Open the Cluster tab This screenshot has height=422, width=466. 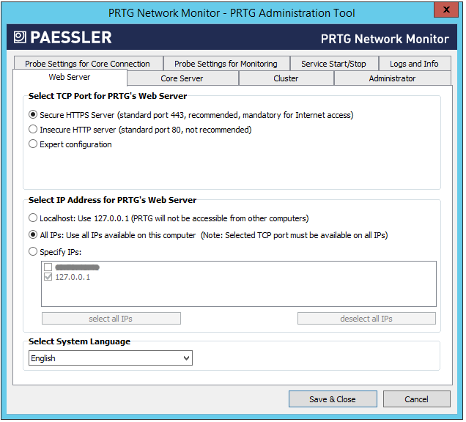point(286,78)
